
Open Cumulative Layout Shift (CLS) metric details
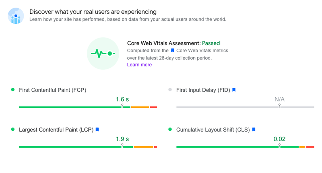tap(213, 130)
